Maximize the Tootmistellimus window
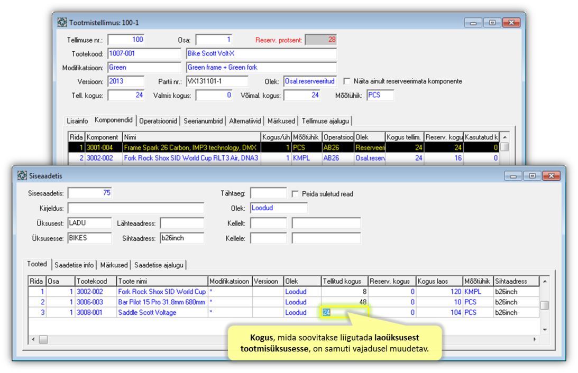Screen dimensions: 578x373 [492, 23]
